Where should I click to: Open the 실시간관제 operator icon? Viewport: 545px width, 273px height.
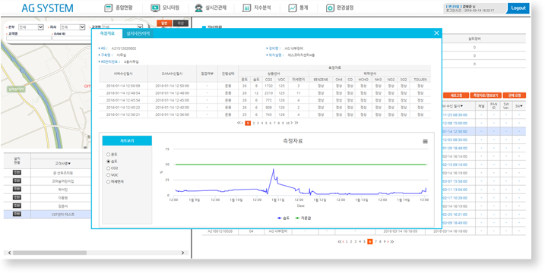[198, 8]
